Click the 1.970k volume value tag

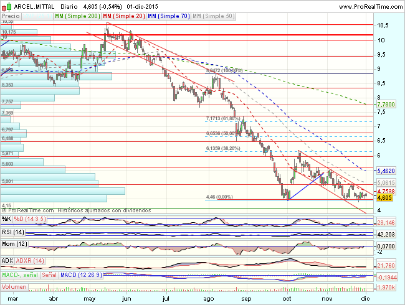(386, 288)
